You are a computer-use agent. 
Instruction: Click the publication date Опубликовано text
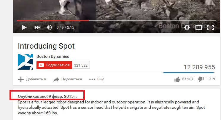47,96
